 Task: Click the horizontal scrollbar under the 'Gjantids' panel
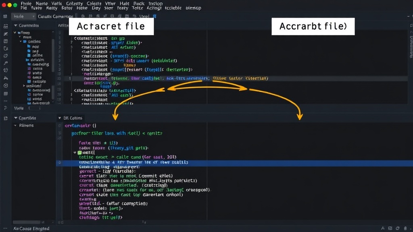coord(26,222)
